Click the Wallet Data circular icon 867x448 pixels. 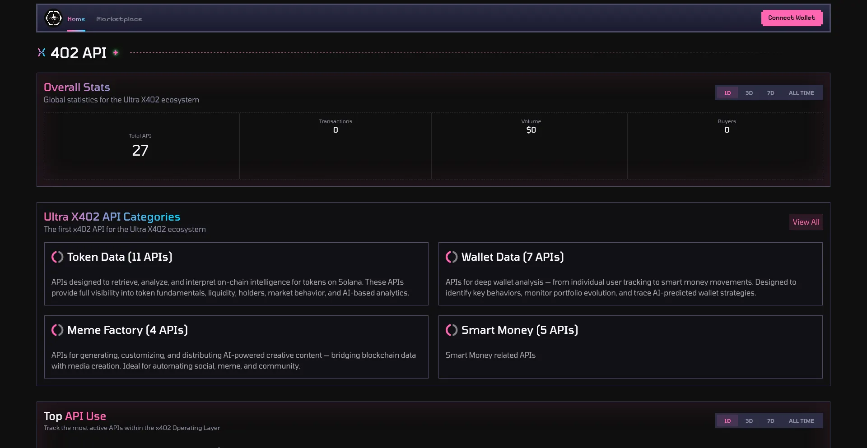click(x=452, y=257)
